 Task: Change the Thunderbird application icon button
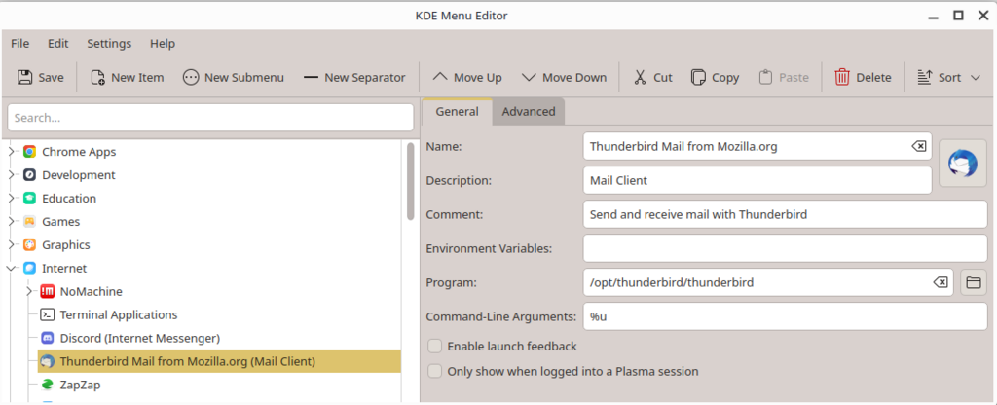(x=963, y=164)
